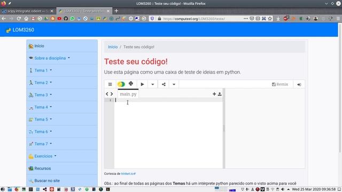The height and width of the screenshot is (192, 342).
Task: Click into the code editor line 1
Action: click(168, 100)
